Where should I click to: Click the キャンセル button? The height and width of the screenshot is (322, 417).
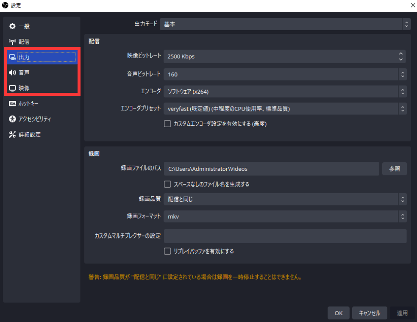(x=370, y=313)
